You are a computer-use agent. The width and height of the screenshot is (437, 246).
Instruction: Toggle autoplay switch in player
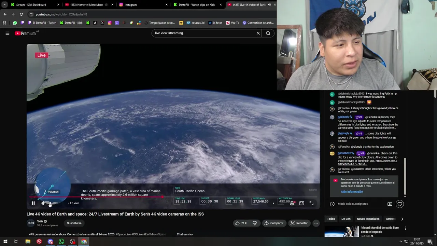(x=273, y=203)
